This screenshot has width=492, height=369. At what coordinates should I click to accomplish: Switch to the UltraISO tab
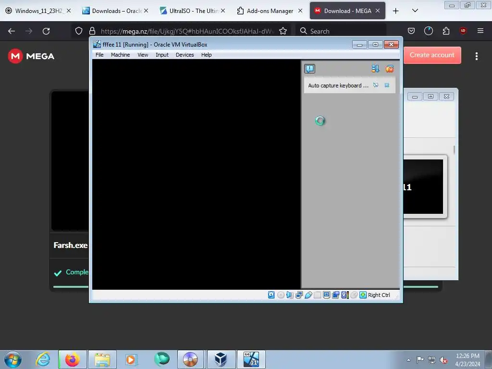click(x=192, y=11)
